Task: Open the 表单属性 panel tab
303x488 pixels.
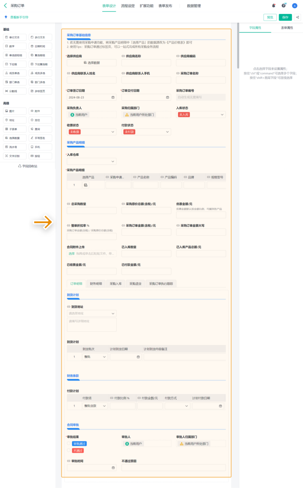Action: tap(287, 28)
